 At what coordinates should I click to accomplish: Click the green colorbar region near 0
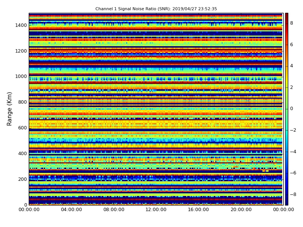(x=287, y=109)
